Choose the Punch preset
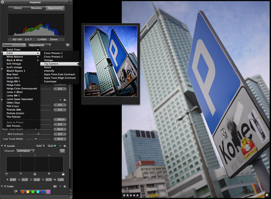The width and height of the screenshot is (271, 199). click(x=60, y=67)
